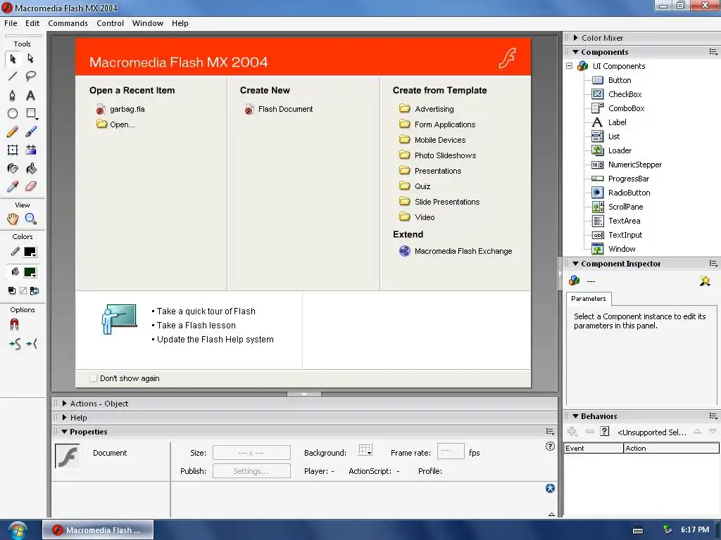Collapse the Properties panel
Viewport: 721px width, 540px height.
coord(64,432)
